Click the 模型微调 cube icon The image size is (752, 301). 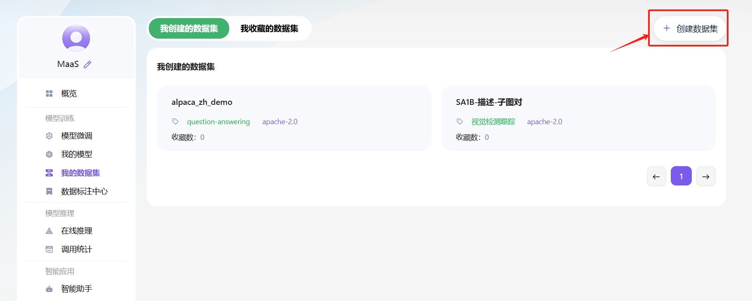[49, 136]
